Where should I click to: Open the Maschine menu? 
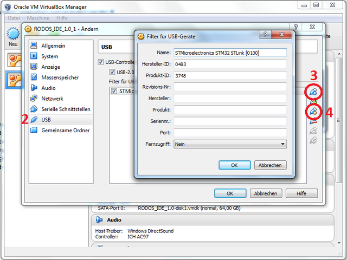[38, 18]
